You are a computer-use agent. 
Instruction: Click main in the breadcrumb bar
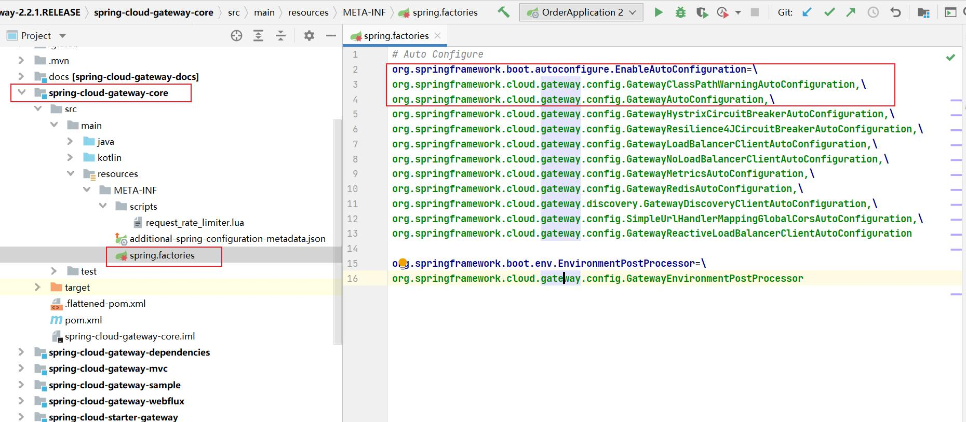pos(264,12)
